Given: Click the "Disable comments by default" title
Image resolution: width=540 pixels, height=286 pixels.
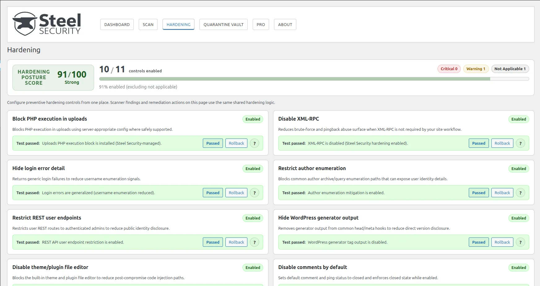Looking at the screenshot, I should (312, 267).
